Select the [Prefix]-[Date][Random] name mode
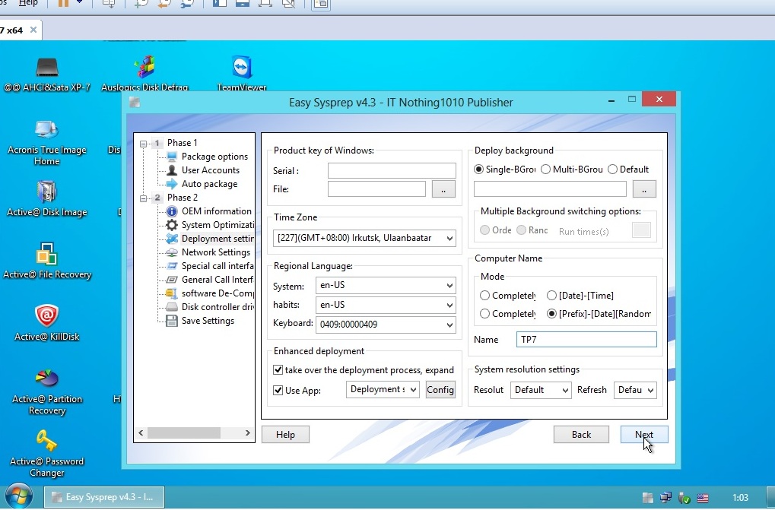The height and width of the screenshot is (510, 775). (x=551, y=314)
